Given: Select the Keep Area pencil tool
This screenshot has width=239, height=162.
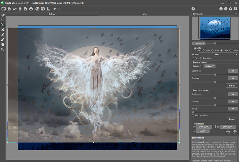Looking at the screenshot, I should (3, 30).
